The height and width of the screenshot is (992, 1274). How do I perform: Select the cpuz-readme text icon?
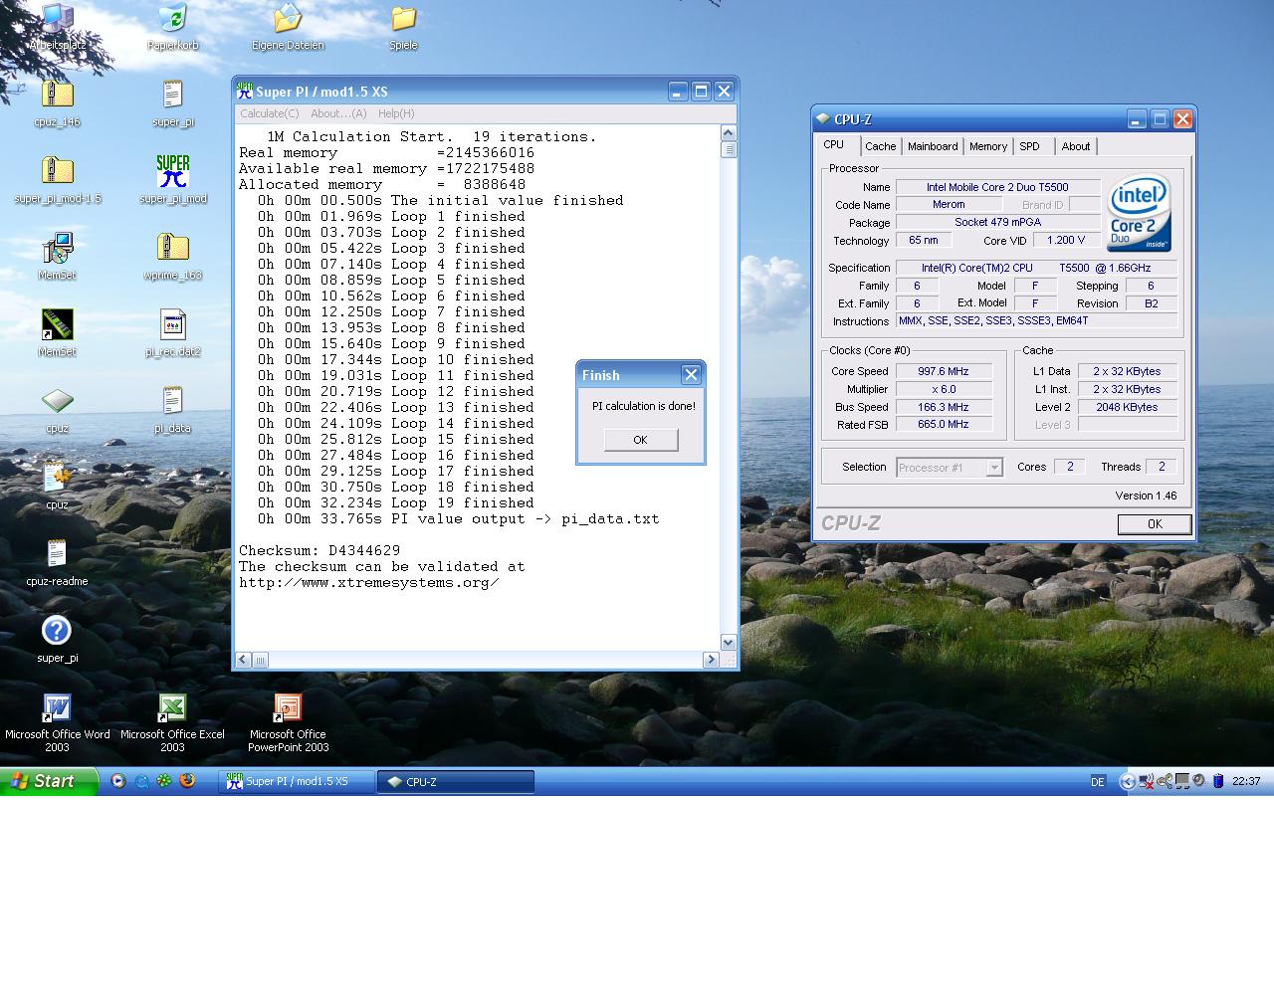pos(57,554)
